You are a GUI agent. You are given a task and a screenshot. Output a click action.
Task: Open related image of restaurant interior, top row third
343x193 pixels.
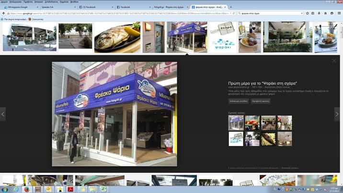[x=268, y=123]
